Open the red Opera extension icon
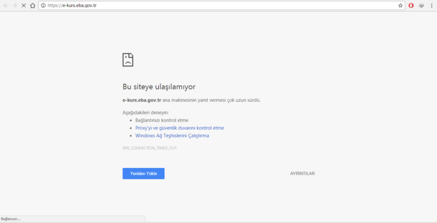The height and width of the screenshot is (223, 437). click(411, 6)
